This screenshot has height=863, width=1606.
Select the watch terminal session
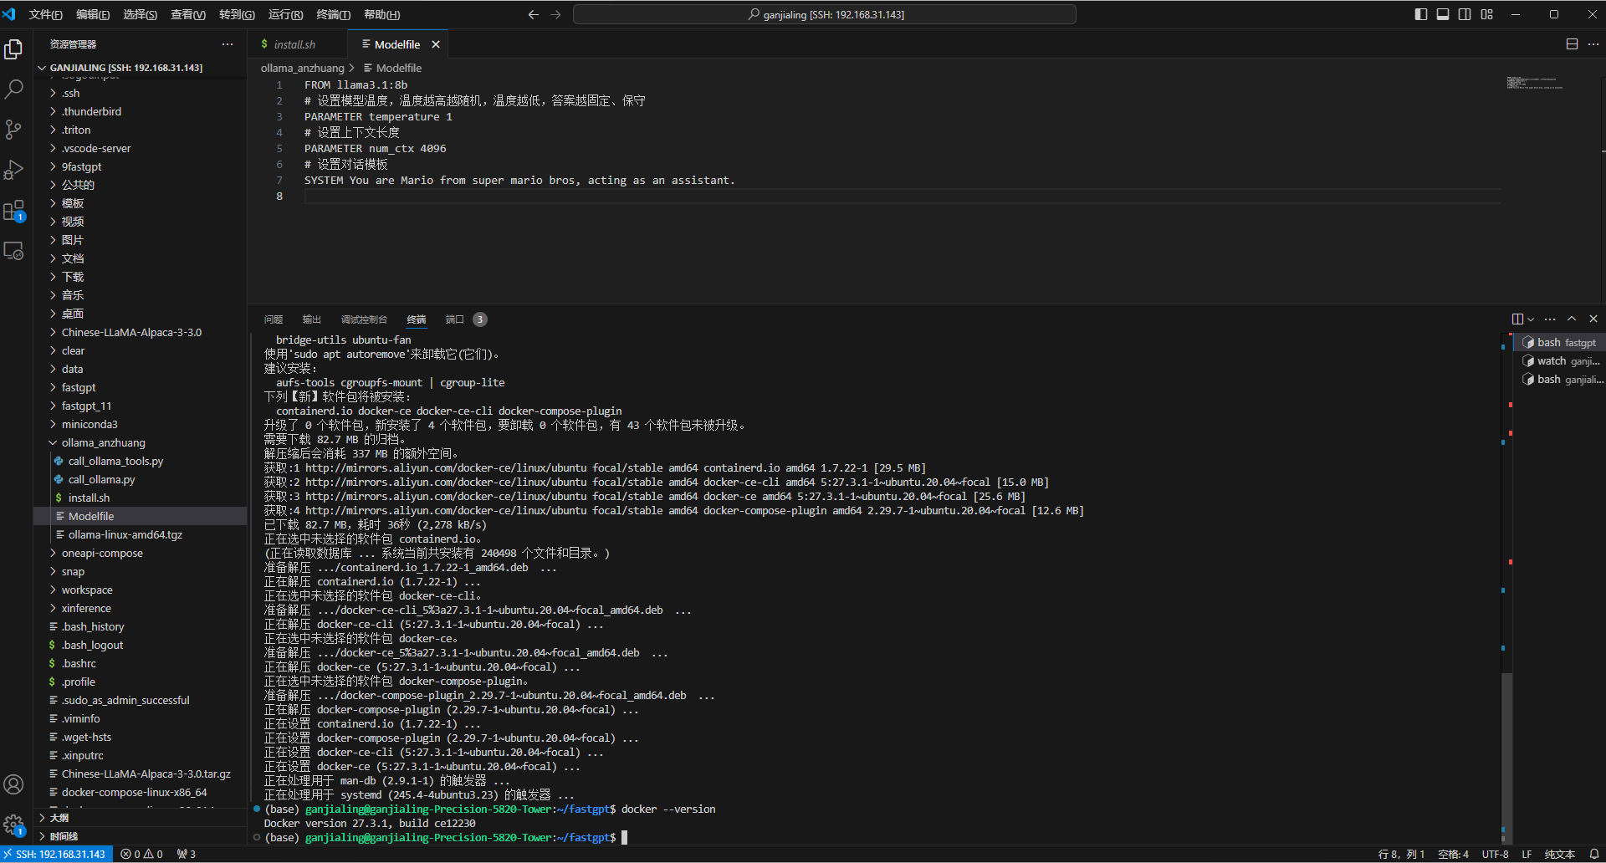coord(1560,361)
